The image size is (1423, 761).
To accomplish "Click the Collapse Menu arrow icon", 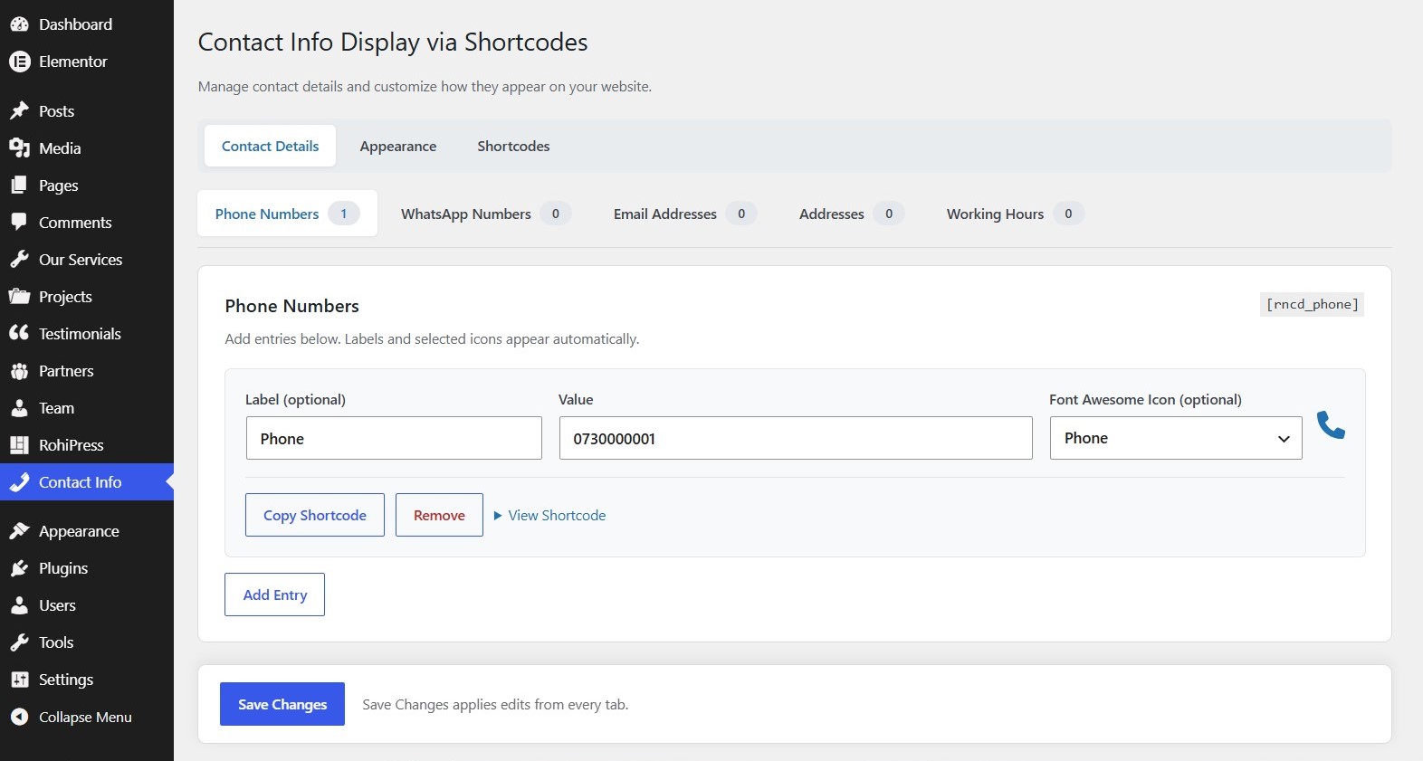I will pyautogui.click(x=19, y=717).
